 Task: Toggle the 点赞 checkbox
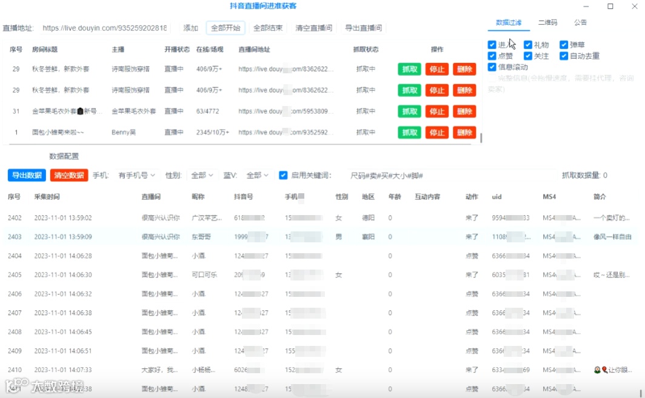pos(492,56)
